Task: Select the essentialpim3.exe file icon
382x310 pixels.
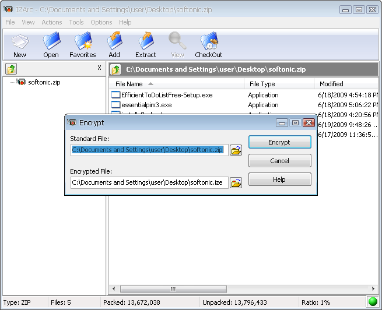Action: [115, 105]
